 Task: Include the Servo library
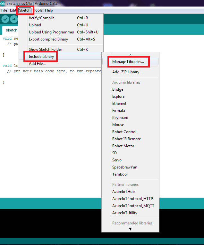pos(130,160)
